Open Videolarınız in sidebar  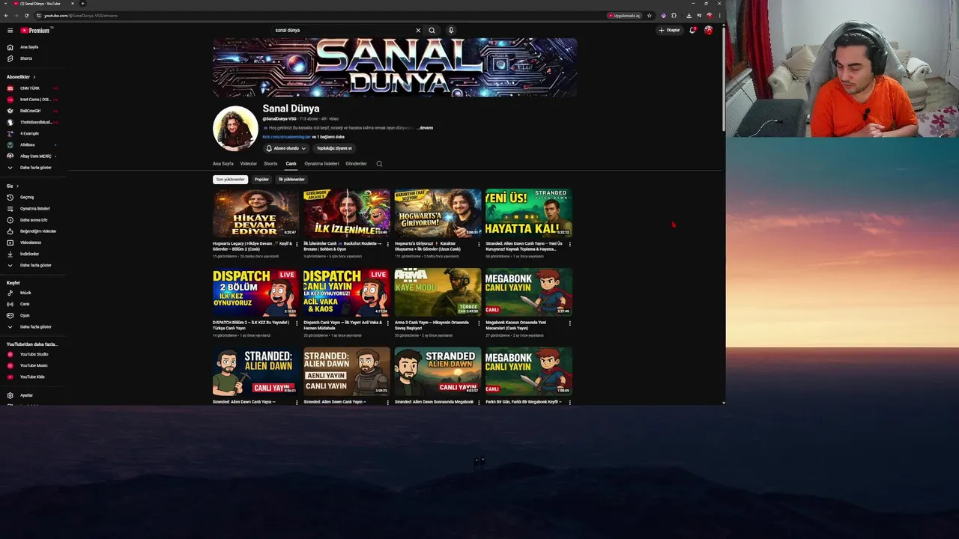click(30, 243)
